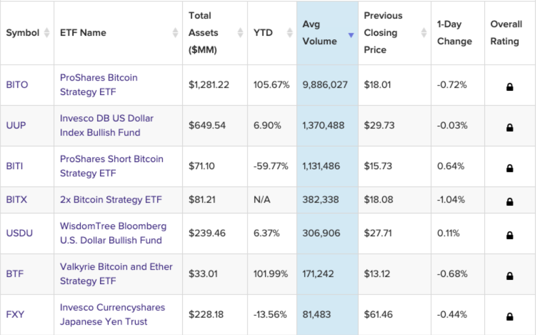Click the lock icon in BITX row
This screenshot has height=335, width=536.
point(510,202)
